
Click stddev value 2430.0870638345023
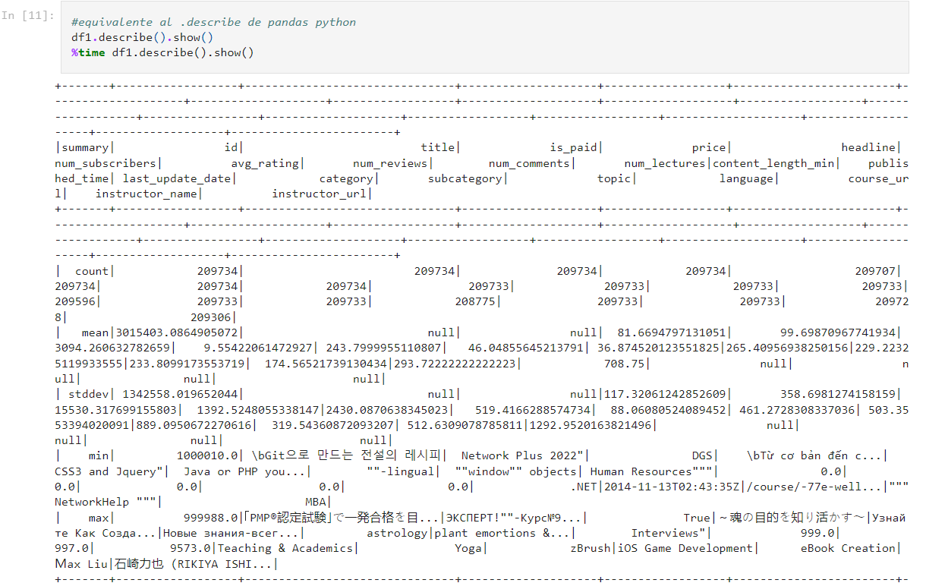click(x=388, y=409)
